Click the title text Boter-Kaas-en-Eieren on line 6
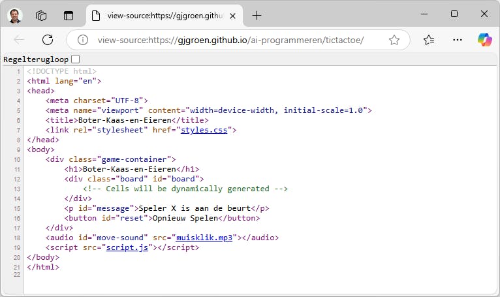The height and width of the screenshot is (297, 500). [x=125, y=120]
